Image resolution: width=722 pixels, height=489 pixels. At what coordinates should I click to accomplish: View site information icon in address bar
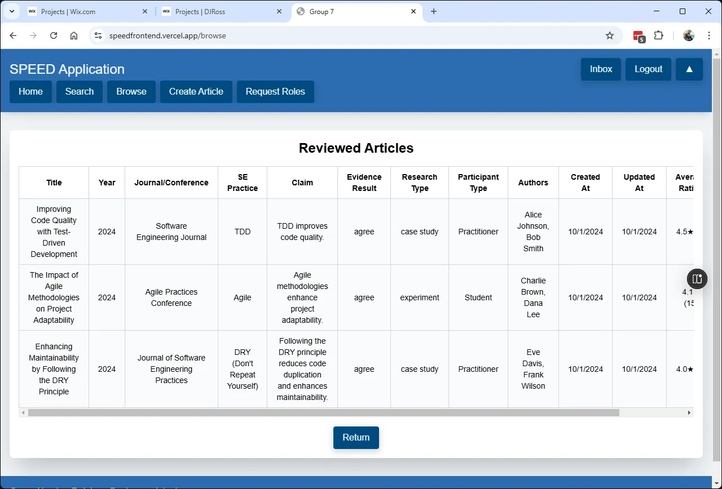click(98, 35)
